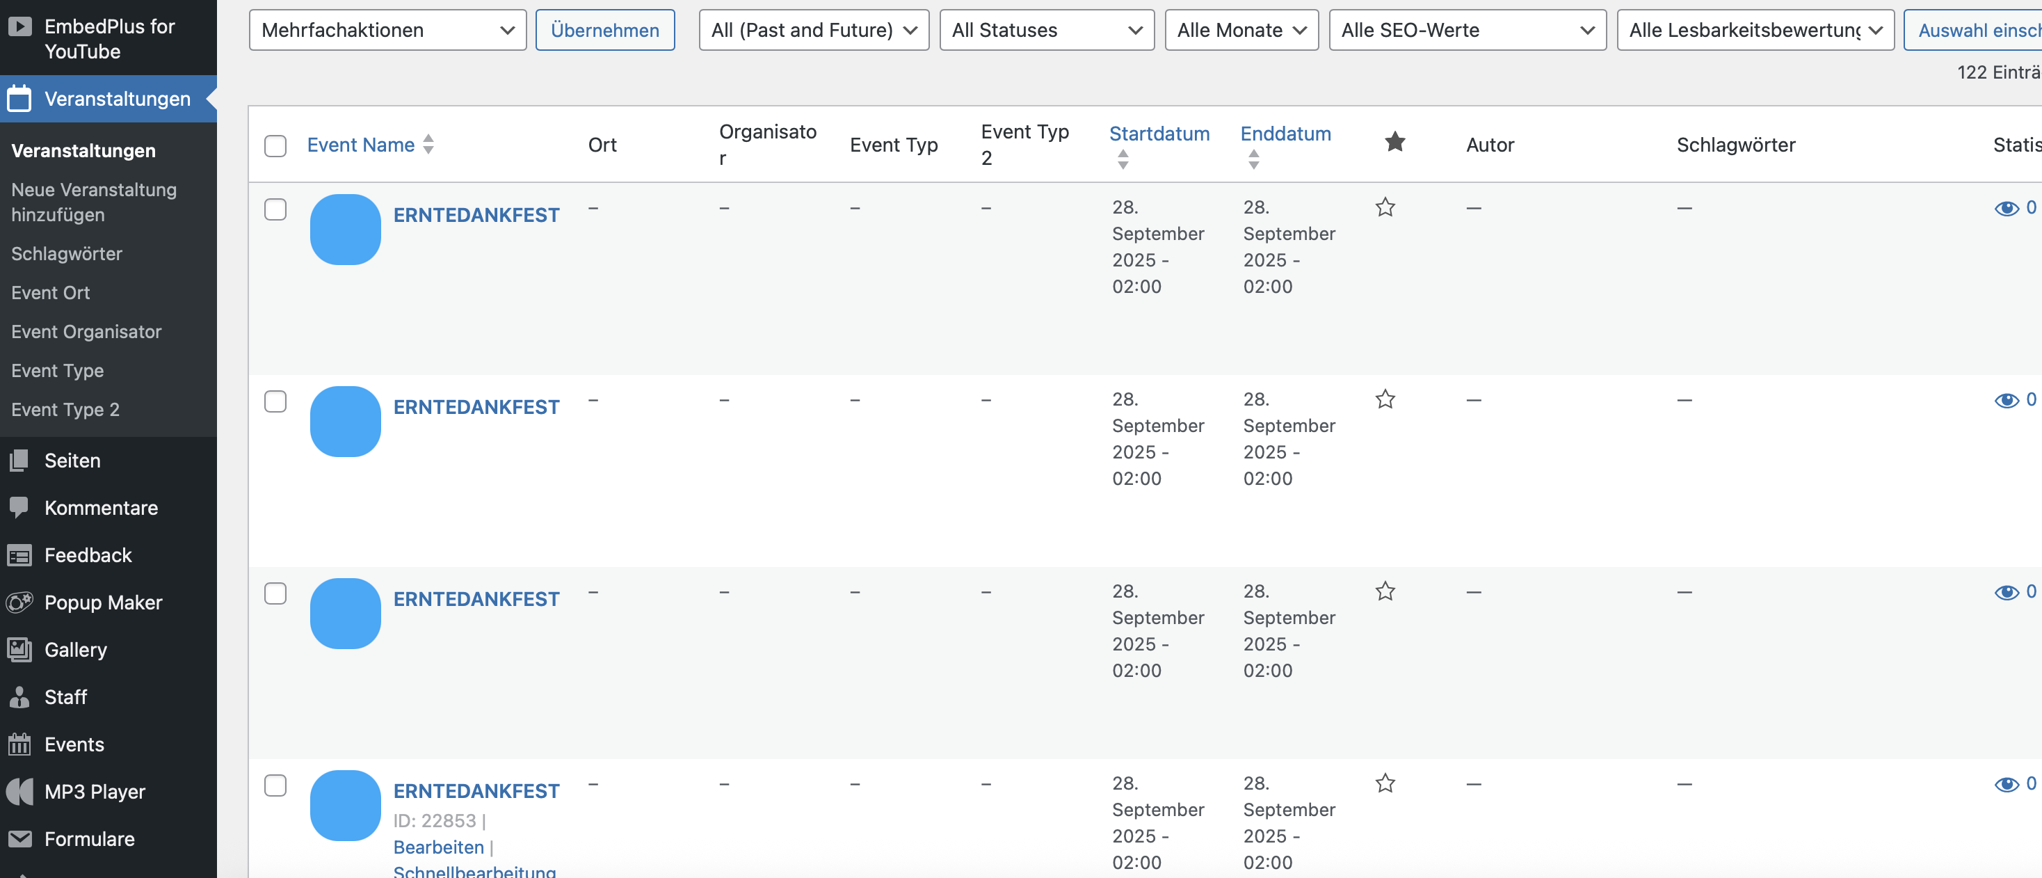Click the eye views icon in fourth event row
Image resolution: width=2042 pixels, height=878 pixels.
pyautogui.click(x=2007, y=783)
